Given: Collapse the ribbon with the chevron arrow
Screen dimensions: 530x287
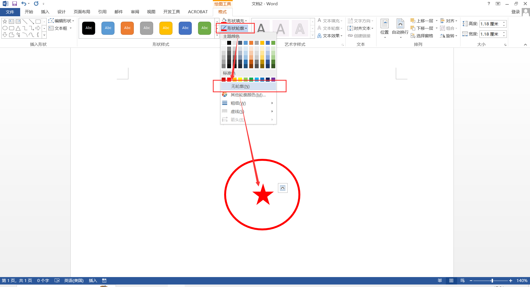Looking at the screenshot, I should [525, 45].
